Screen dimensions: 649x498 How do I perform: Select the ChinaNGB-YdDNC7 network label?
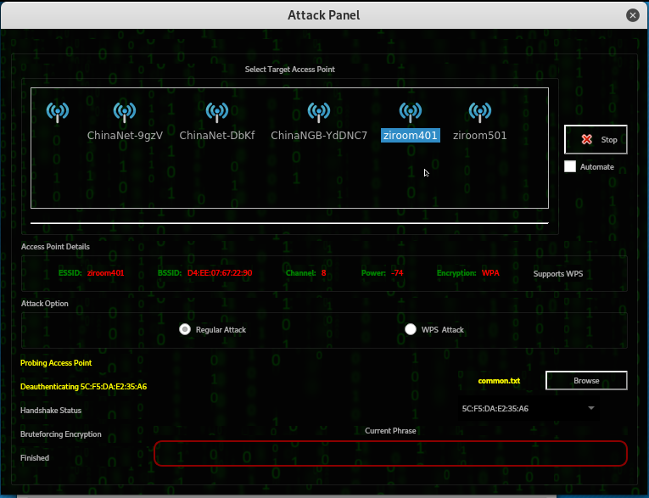(x=319, y=136)
